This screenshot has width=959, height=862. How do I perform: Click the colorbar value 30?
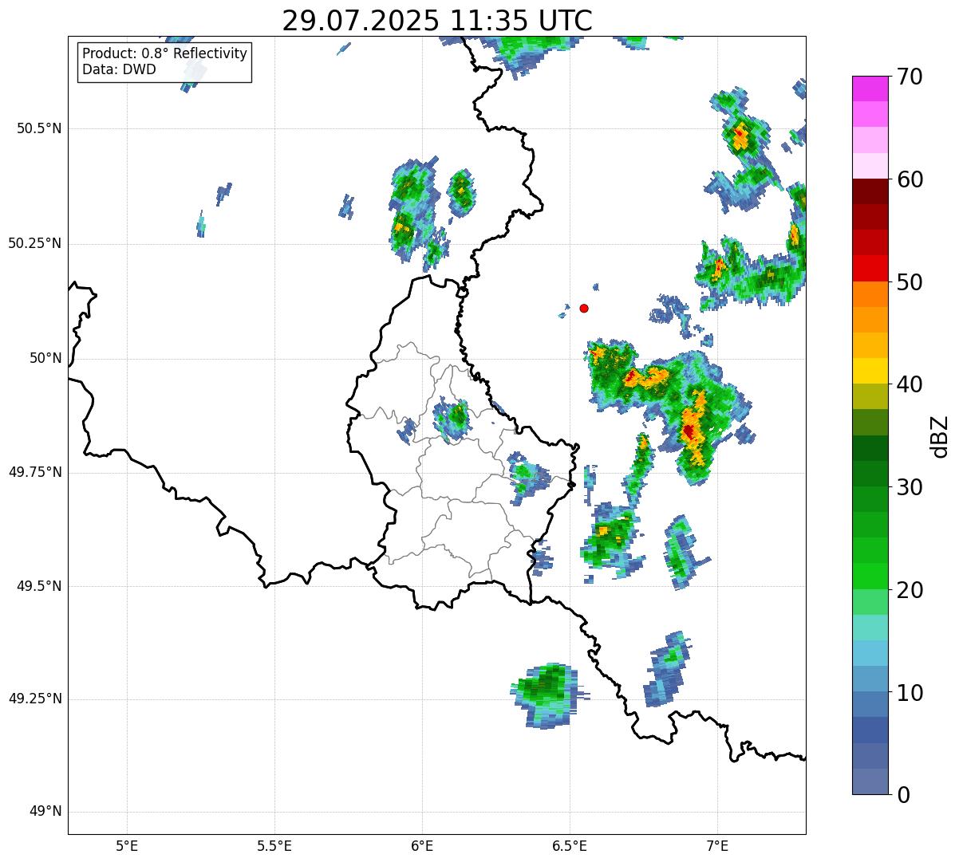(910, 487)
